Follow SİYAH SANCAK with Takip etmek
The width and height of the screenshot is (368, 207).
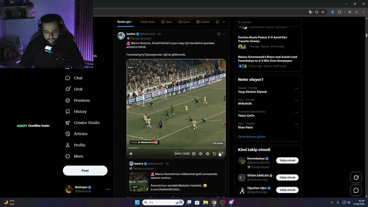point(287,177)
